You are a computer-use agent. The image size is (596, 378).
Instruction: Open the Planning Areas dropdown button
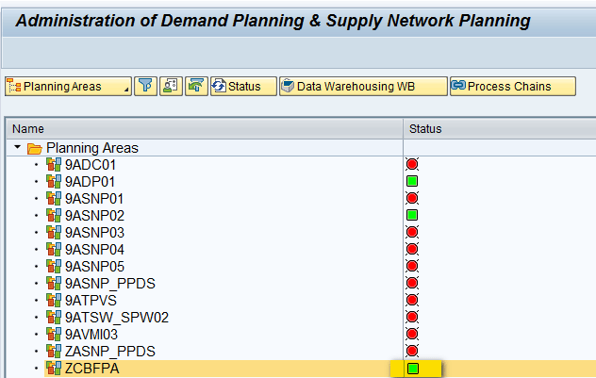pyautogui.click(x=69, y=86)
